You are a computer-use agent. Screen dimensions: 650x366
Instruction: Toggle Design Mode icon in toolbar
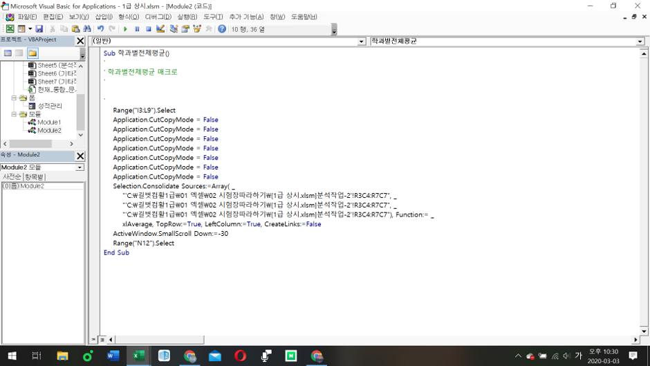(160, 29)
